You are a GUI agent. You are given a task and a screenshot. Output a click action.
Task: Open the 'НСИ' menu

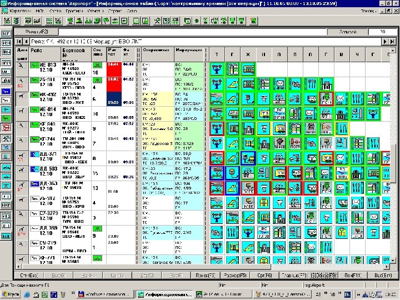pyautogui.click(x=40, y=11)
